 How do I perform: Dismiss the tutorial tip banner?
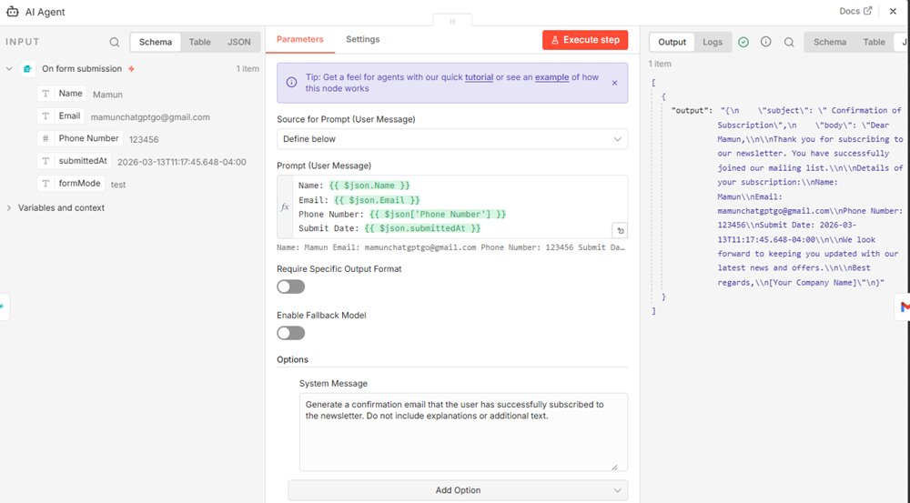point(614,83)
